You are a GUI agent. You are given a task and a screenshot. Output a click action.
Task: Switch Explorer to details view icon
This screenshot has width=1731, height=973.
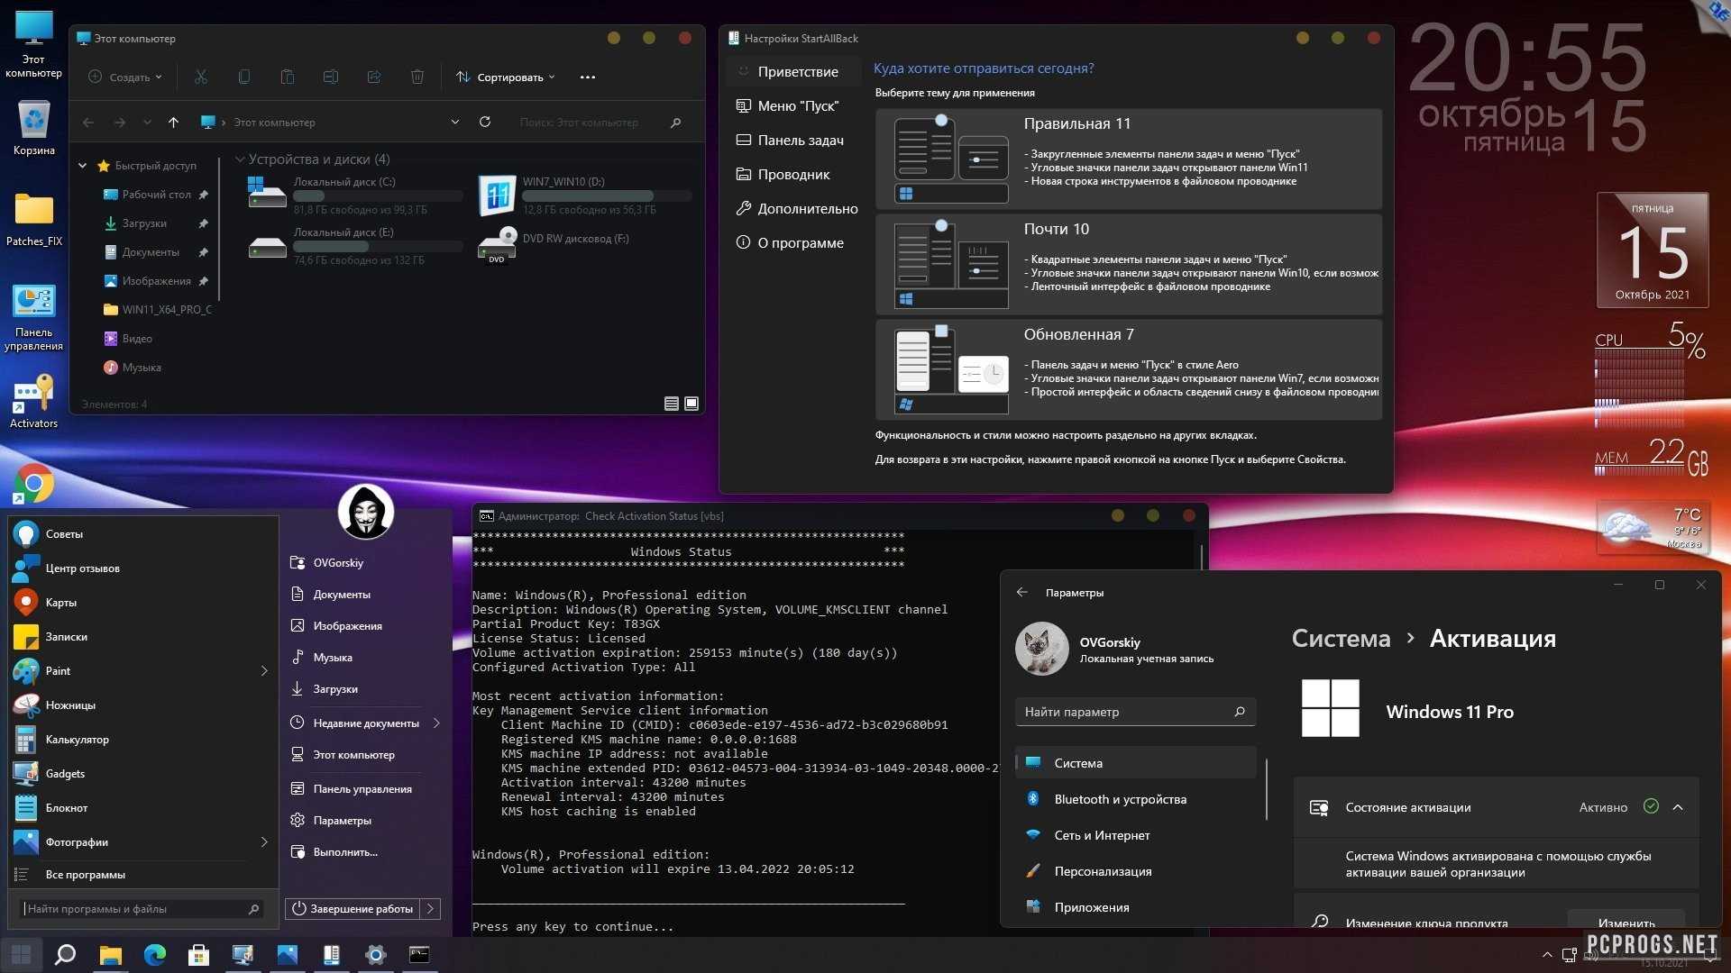[x=672, y=404]
